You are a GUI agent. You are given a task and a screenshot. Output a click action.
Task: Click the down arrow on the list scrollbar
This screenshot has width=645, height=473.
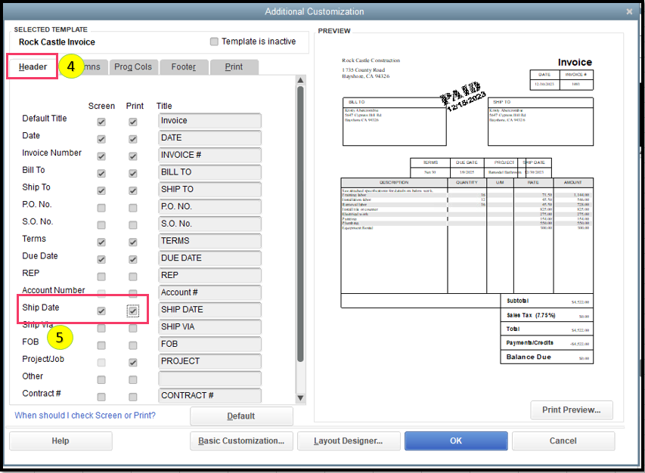point(300,398)
